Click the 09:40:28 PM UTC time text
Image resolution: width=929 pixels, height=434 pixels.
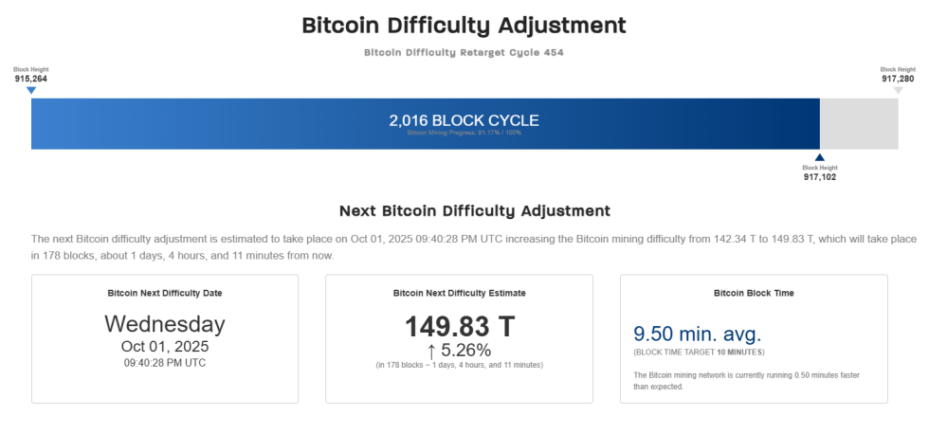point(165,363)
